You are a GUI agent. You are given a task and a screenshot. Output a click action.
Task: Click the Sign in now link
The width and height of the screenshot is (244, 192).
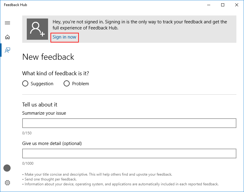[64, 37]
